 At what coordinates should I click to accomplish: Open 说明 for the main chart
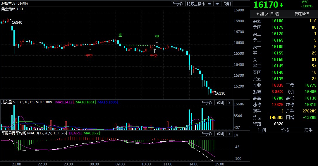[x=227, y=4]
